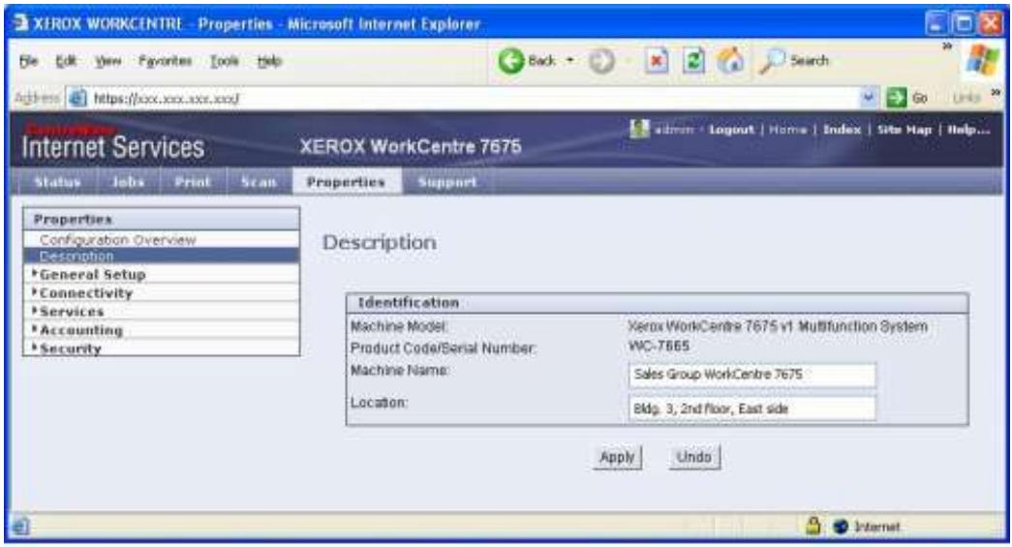Click the Undo button
Screen dimensions: 1012x547
(693, 457)
